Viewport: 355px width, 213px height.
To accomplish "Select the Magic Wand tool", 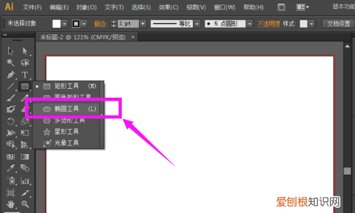I will point(11,62).
